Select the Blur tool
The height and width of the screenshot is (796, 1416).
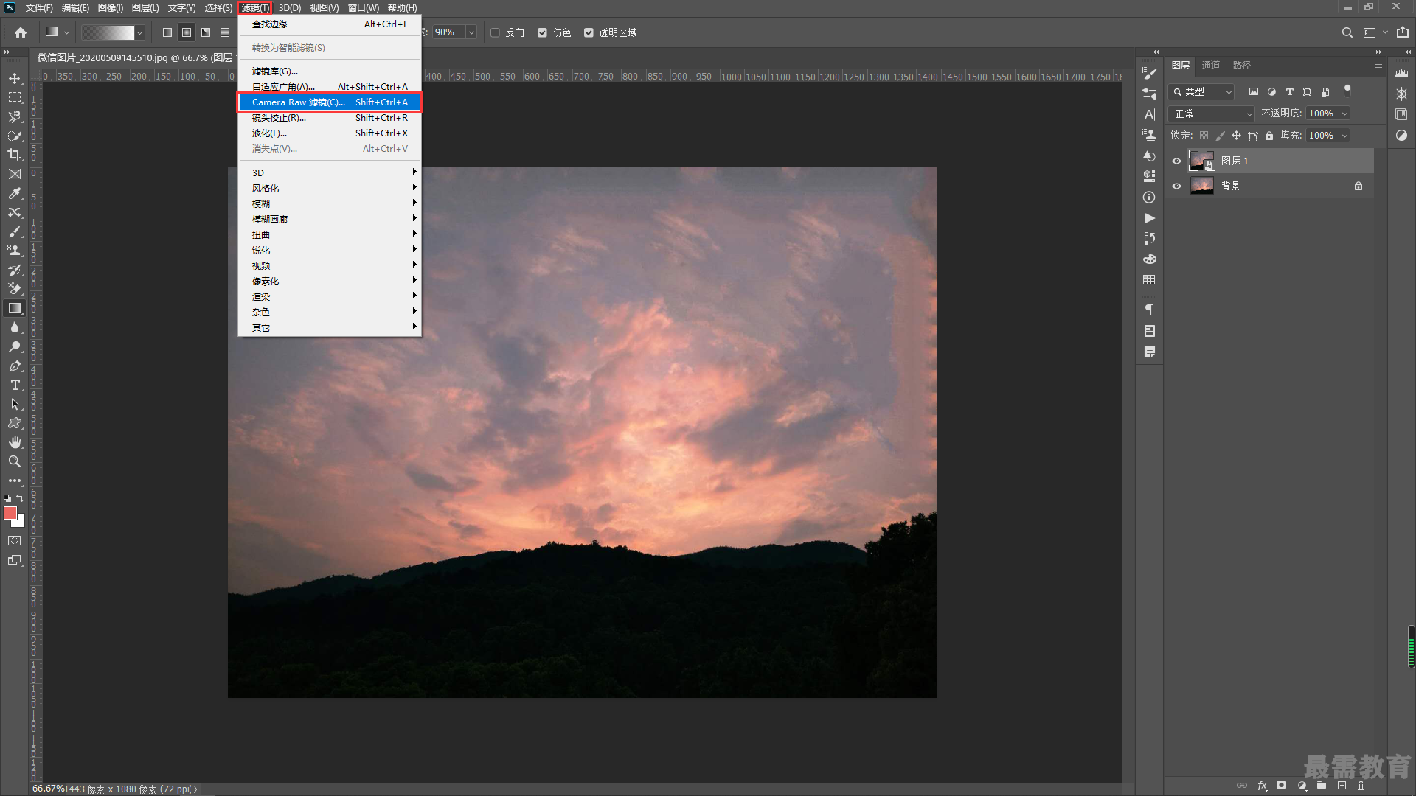(x=15, y=327)
